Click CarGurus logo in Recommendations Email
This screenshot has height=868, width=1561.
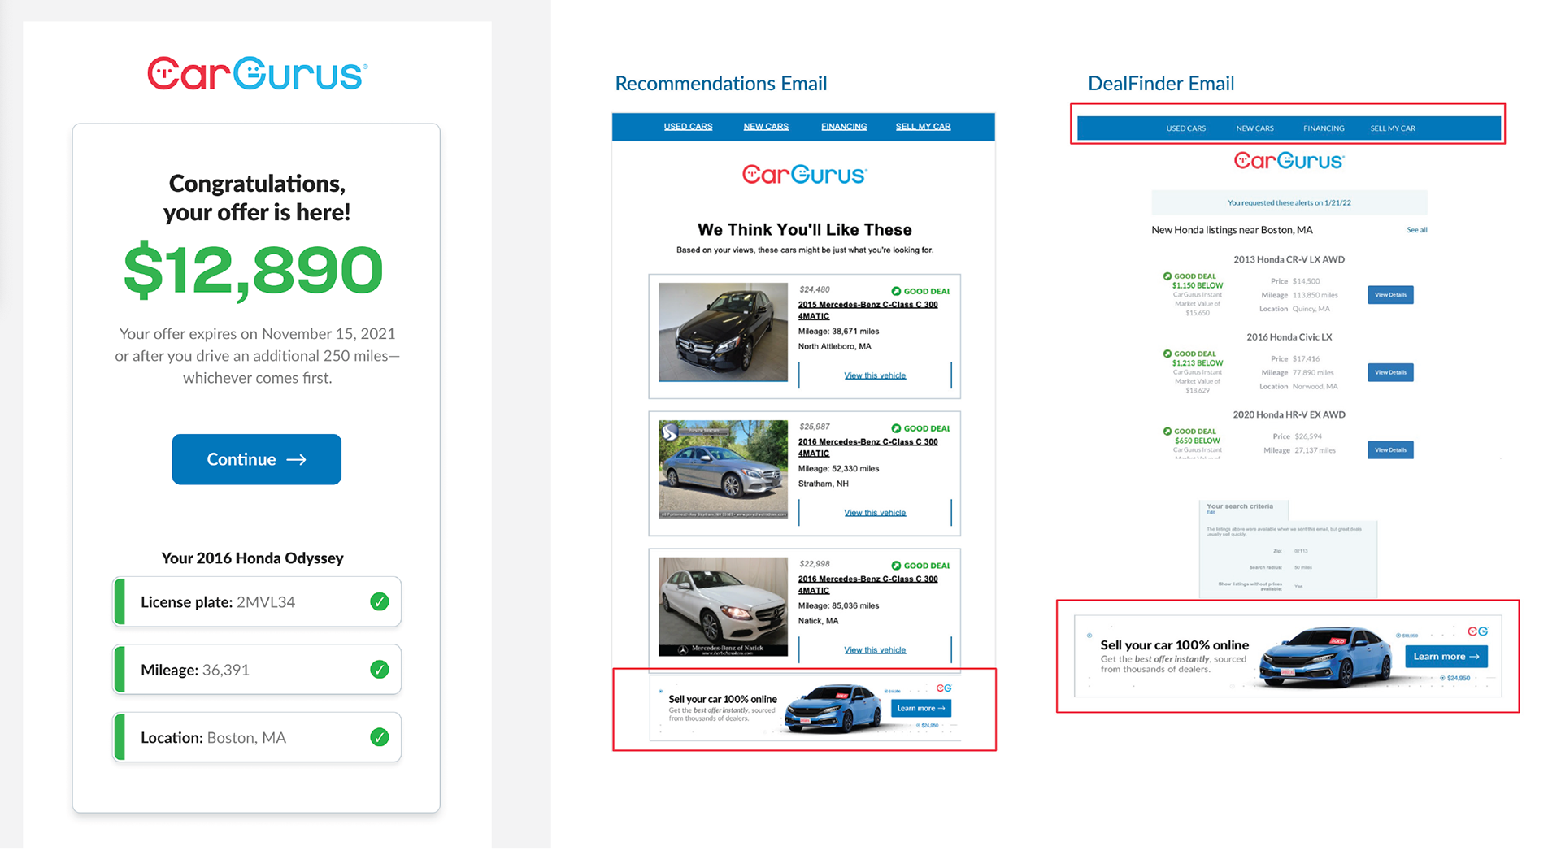[805, 175]
